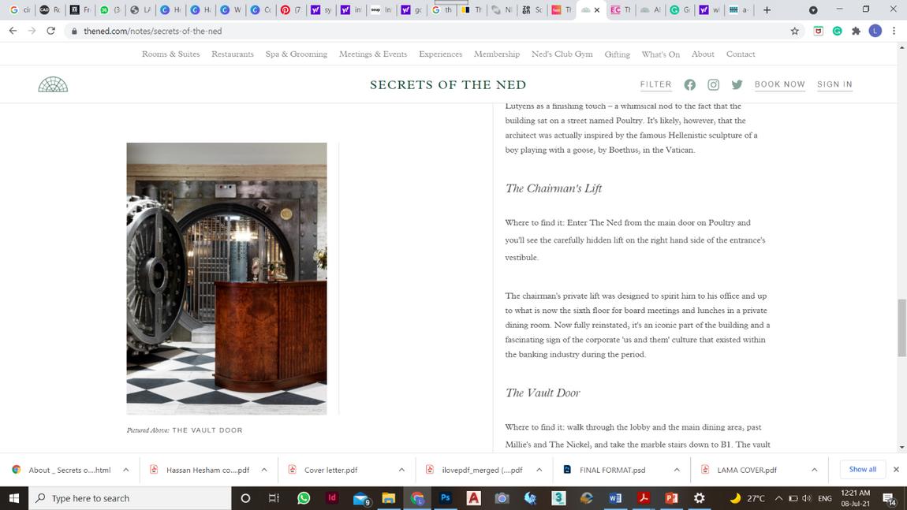Screen dimensions: 907x510
Task: Expand options for About _ Secrets html download
Action: point(125,470)
